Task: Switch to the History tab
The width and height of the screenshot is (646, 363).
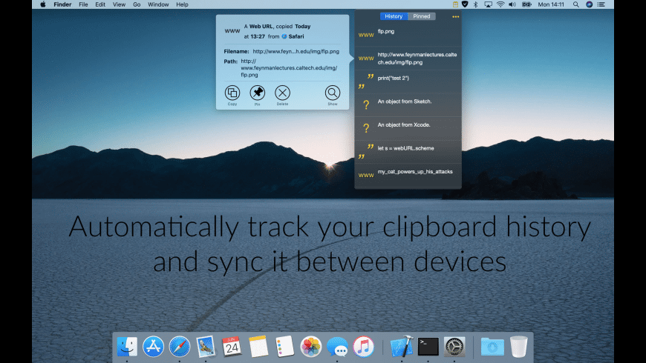Action: coord(394,16)
